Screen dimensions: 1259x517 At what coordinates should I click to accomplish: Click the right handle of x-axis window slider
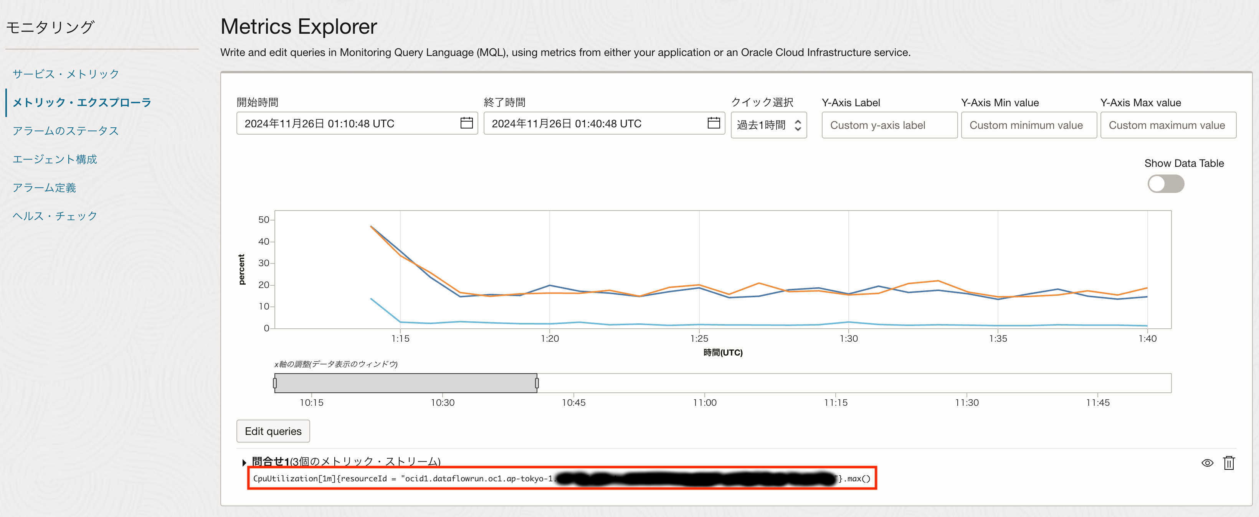tap(537, 383)
